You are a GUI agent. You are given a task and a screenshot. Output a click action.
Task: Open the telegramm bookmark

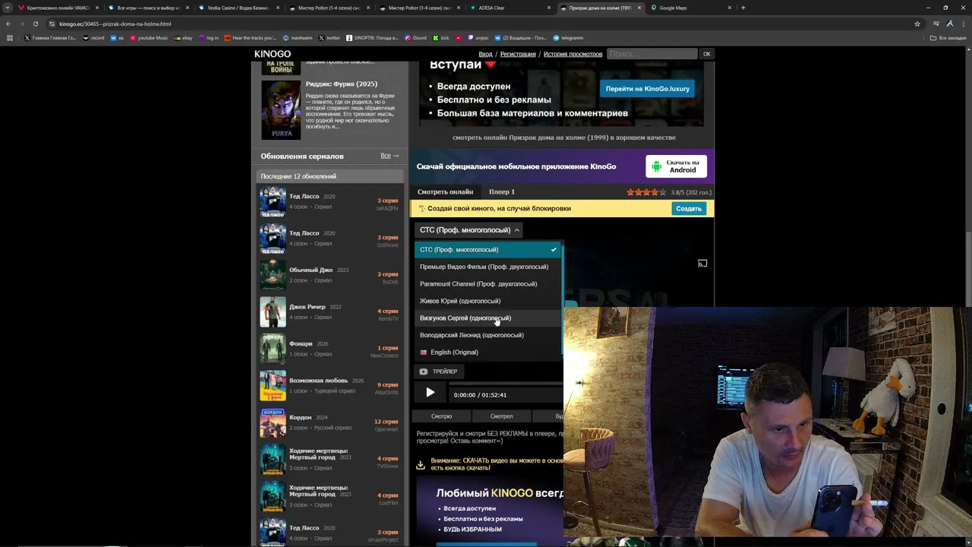coord(568,38)
